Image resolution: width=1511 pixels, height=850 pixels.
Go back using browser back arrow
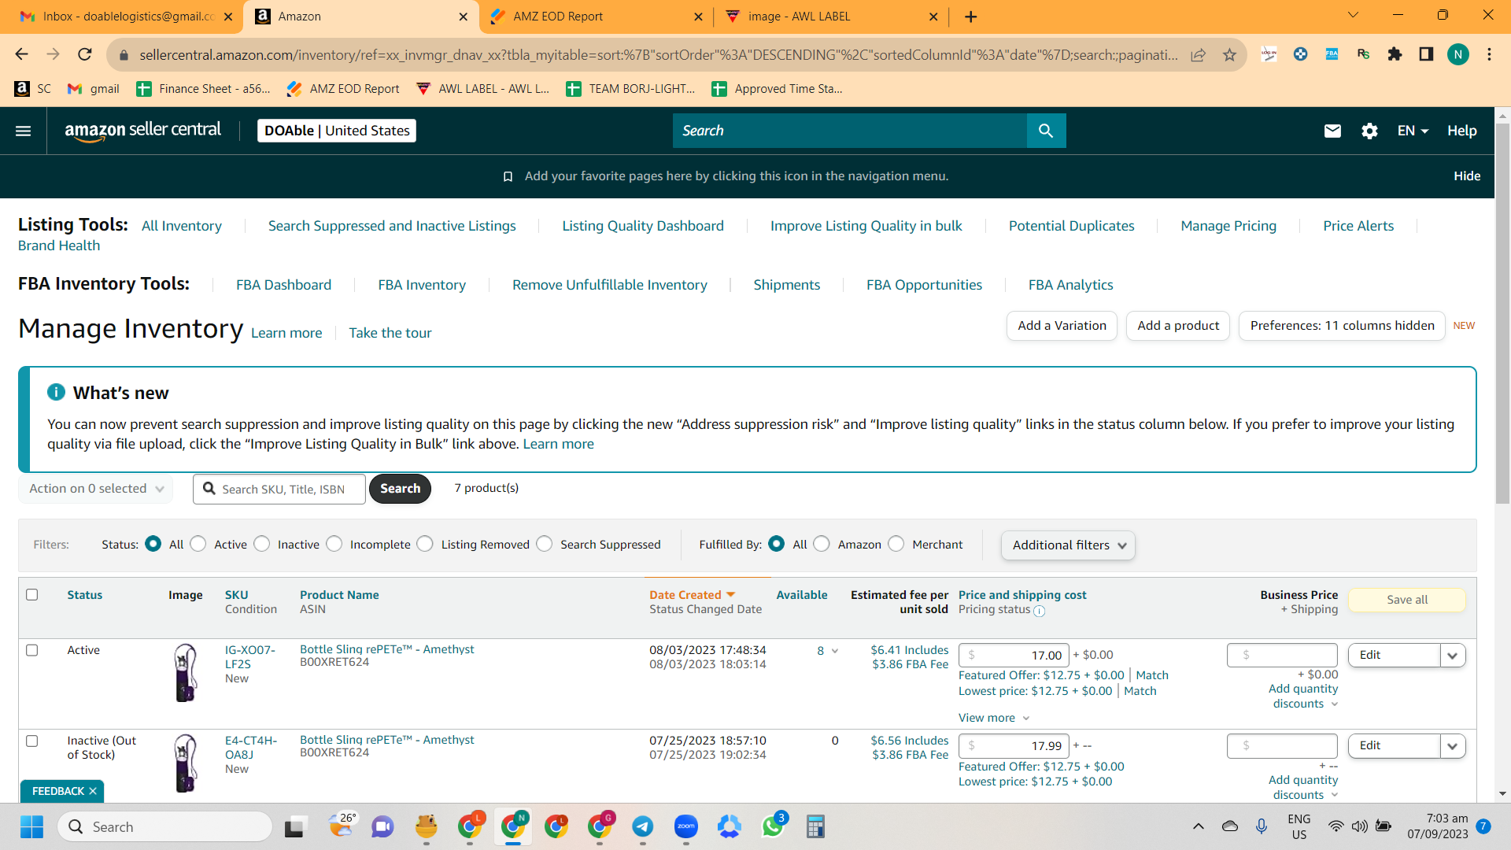22,54
